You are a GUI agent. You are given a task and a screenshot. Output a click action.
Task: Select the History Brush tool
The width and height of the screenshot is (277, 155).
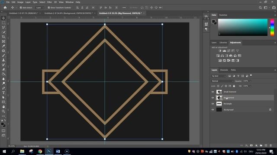[3, 65]
